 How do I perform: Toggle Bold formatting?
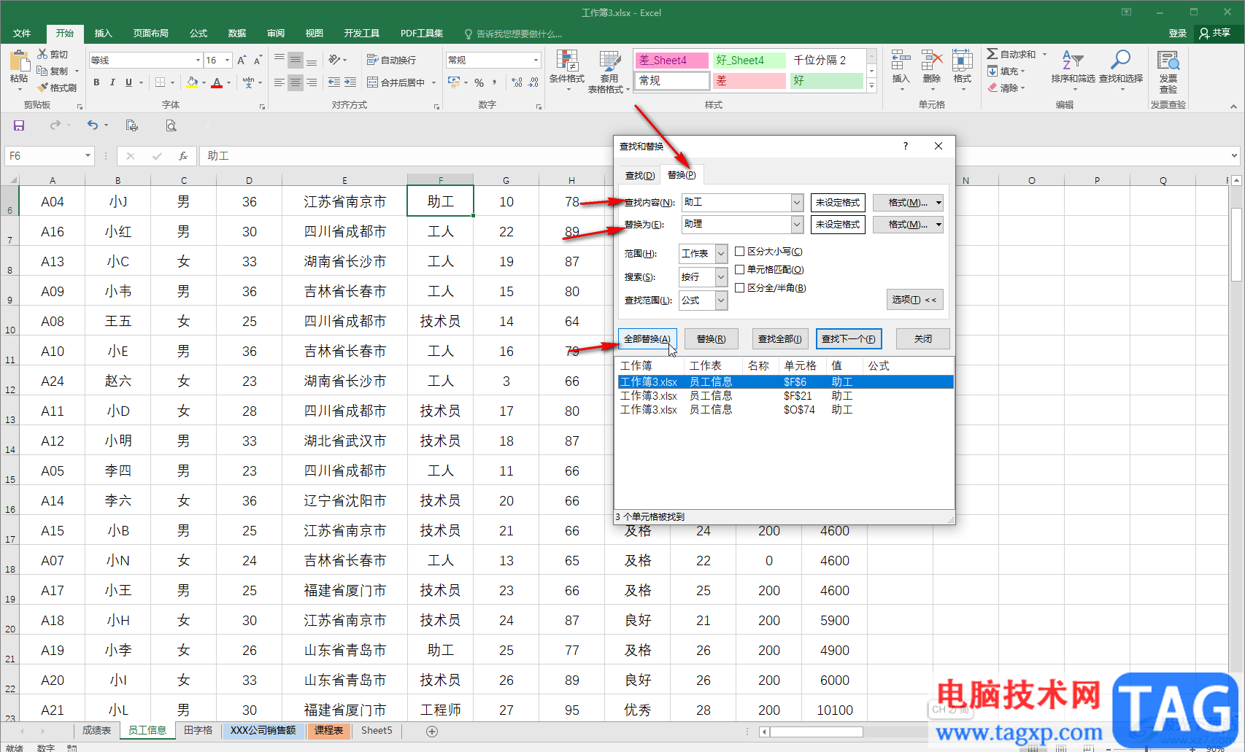coord(96,82)
